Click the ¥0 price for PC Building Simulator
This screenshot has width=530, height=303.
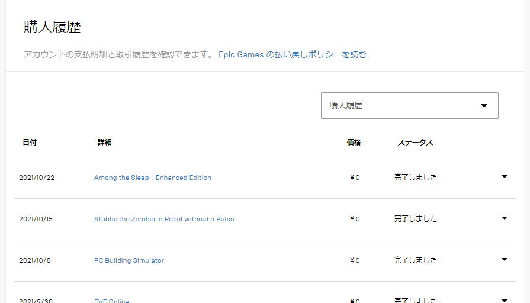click(355, 260)
